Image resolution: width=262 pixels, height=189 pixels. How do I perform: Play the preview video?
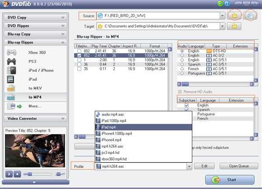tap(9, 174)
